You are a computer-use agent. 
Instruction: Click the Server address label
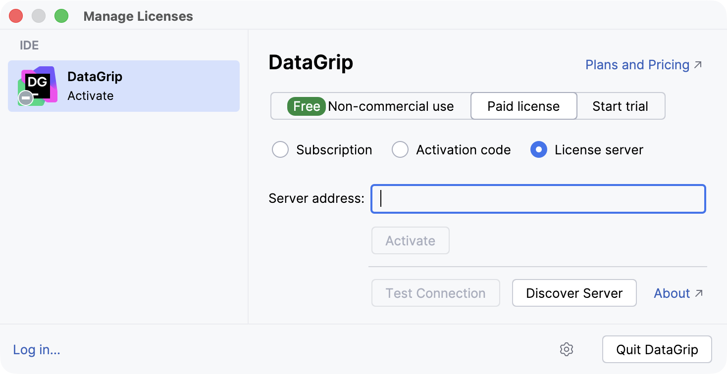point(316,198)
